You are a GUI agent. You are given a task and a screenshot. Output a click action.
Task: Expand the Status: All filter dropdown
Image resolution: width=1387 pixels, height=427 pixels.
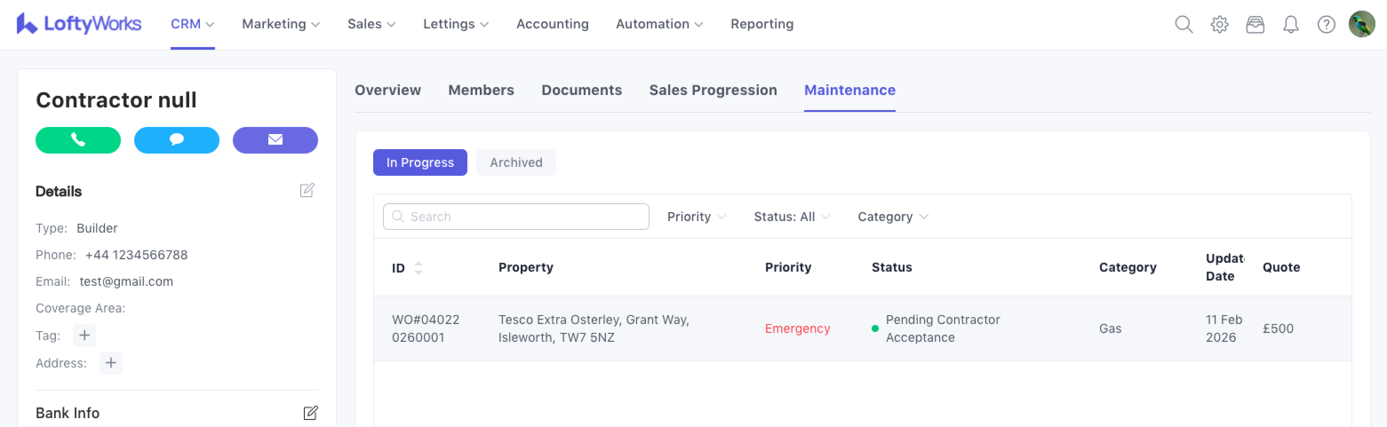[792, 217]
